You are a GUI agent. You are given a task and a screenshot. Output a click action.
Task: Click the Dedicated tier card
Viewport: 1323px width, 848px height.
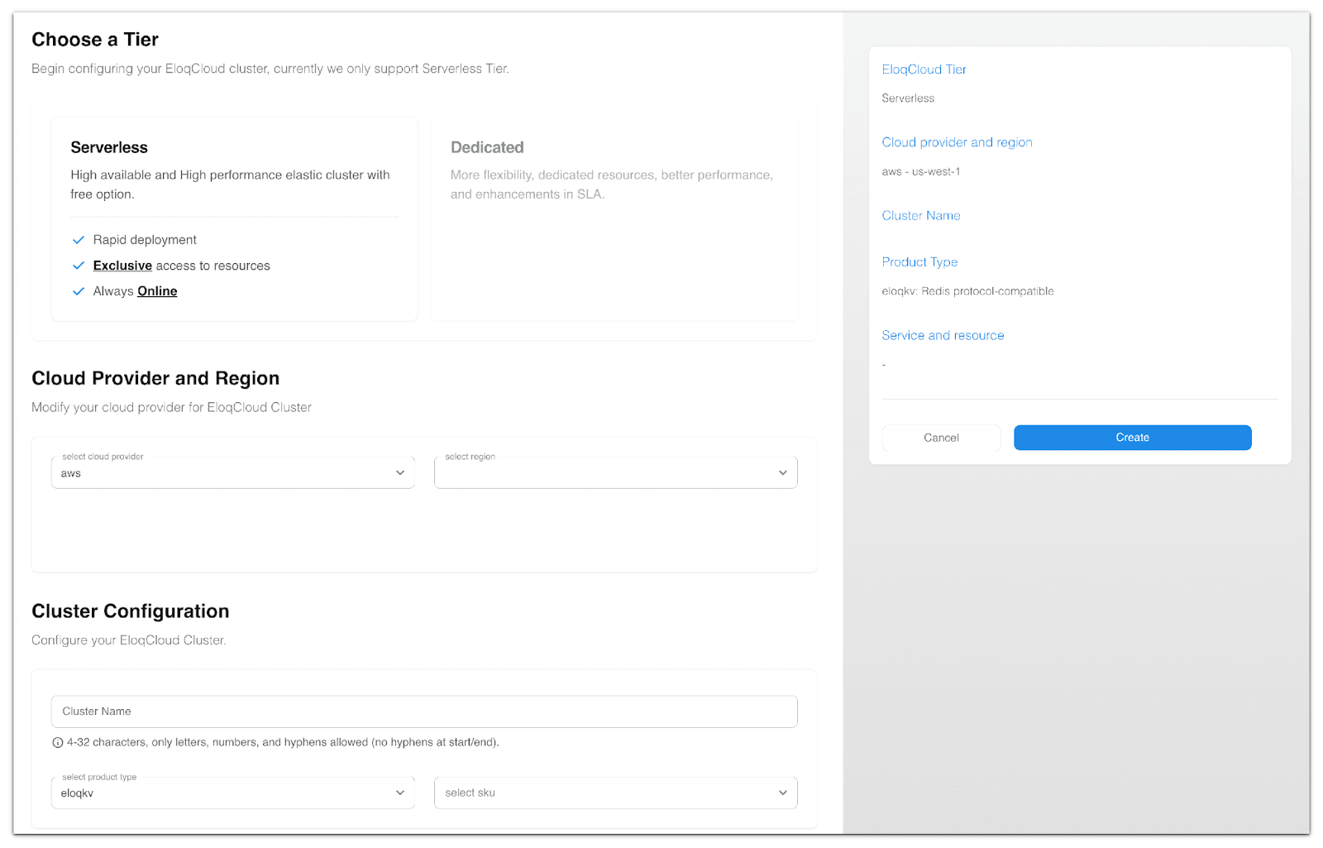[x=614, y=218]
